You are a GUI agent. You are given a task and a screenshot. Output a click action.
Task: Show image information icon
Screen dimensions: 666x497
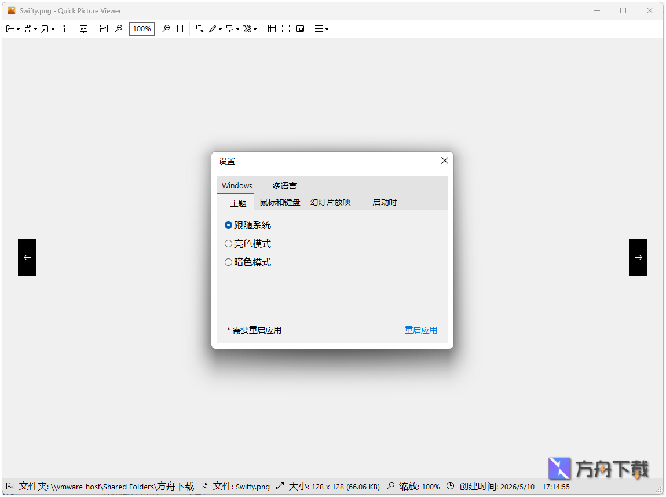64,29
